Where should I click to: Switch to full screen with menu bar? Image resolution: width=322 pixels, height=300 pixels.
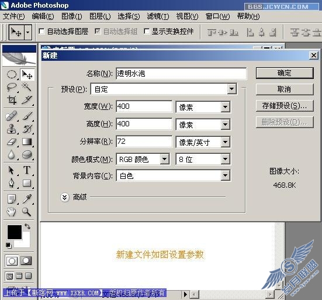19,276
